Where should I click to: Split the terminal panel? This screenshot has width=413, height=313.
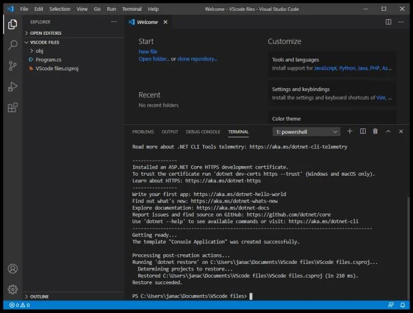pos(363,131)
